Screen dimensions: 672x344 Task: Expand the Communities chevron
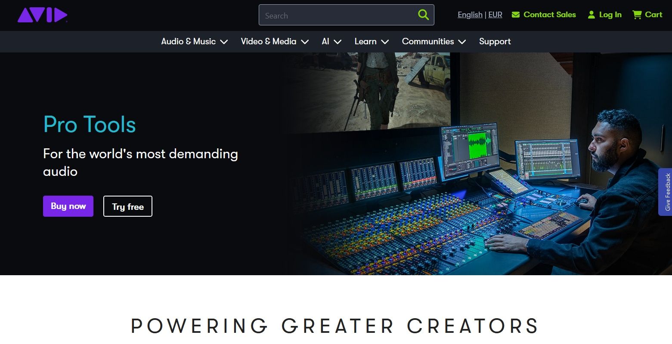click(x=462, y=42)
